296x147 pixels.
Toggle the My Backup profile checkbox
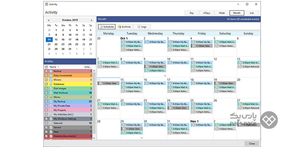click(x=46, y=102)
